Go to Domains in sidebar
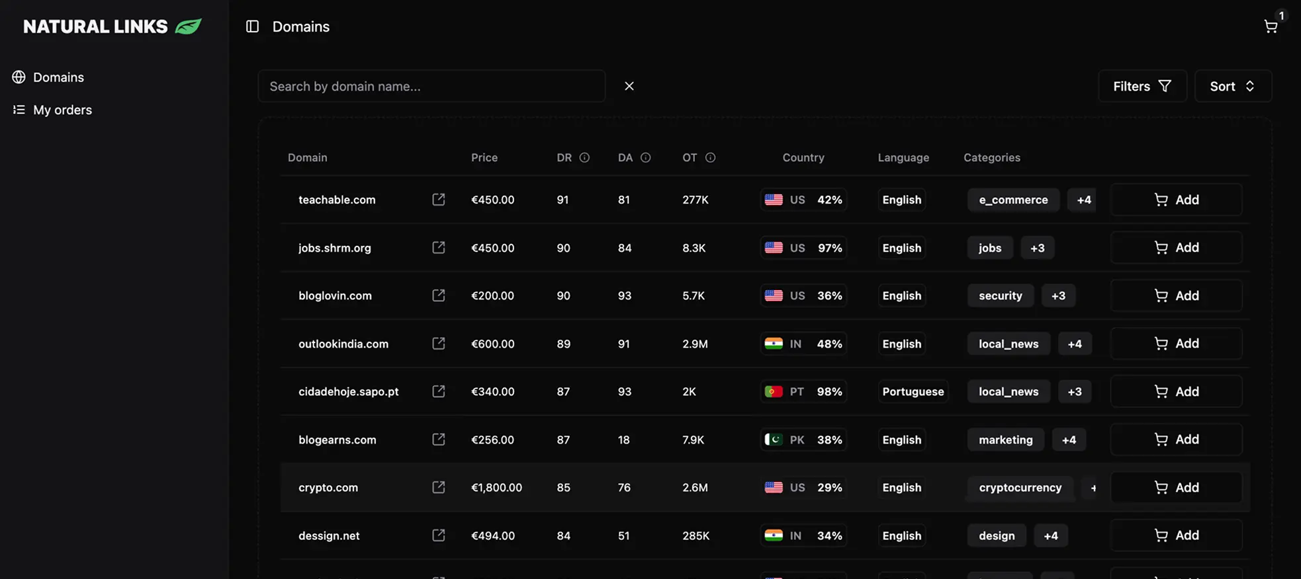 click(58, 77)
